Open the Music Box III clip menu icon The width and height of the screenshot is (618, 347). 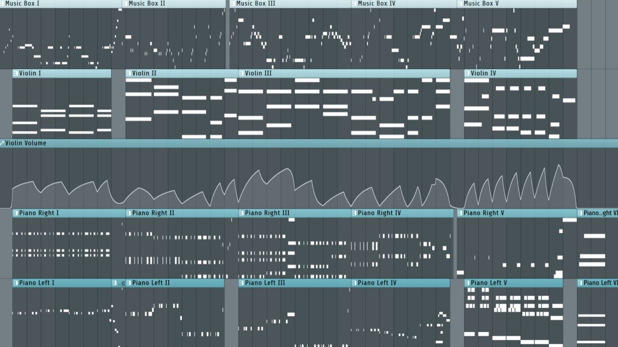(x=232, y=3)
